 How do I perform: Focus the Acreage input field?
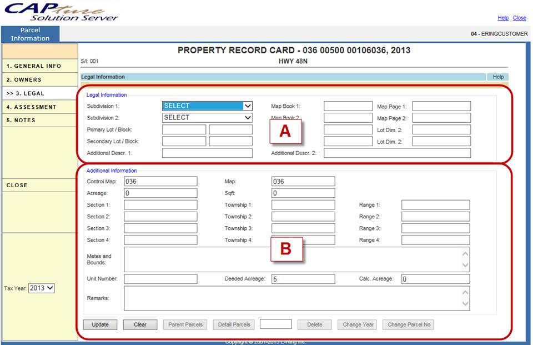(x=160, y=193)
